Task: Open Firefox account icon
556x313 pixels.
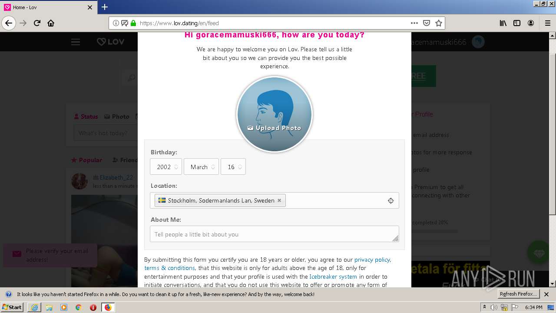Action: click(531, 23)
